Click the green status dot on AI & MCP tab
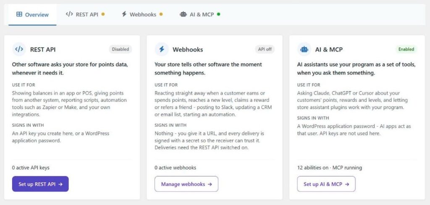The image size is (430, 205). [218, 14]
